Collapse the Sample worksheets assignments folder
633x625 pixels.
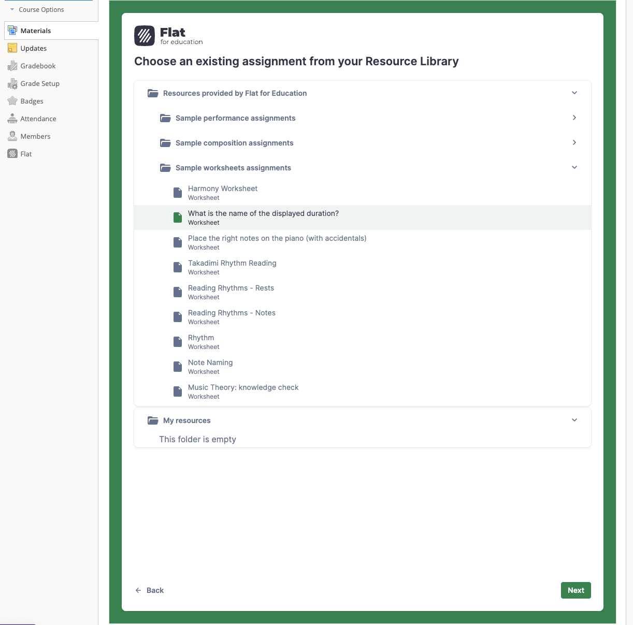pyautogui.click(x=574, y=167)
